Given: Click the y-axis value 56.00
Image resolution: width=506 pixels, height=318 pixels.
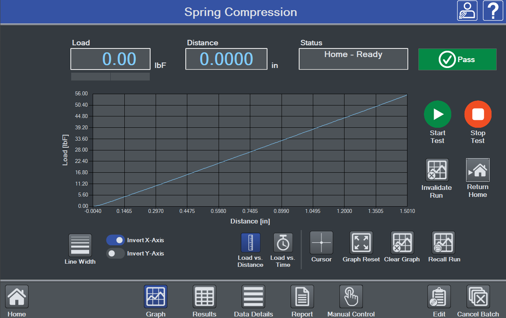Looking at the screenshot, I should pyautogui.click(x=81, y=94).
